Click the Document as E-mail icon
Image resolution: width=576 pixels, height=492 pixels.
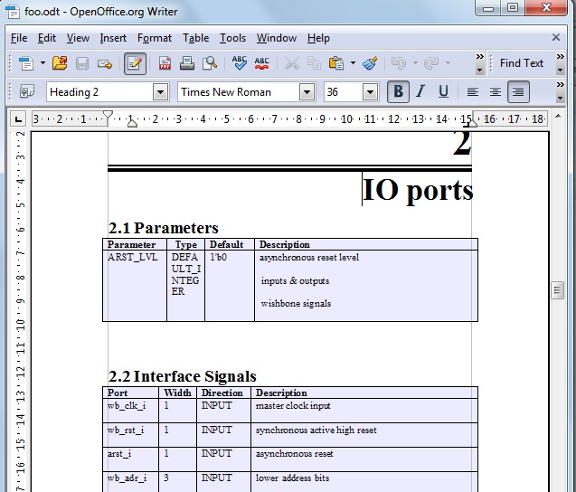(x=105, y=63)
